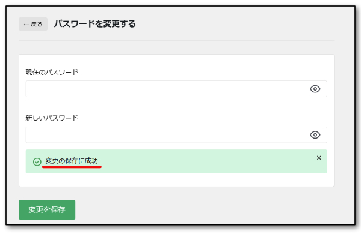Save changes with the 変更を保存 button
The height and width of the screenshot is (234, 361).
pos(47,209)
